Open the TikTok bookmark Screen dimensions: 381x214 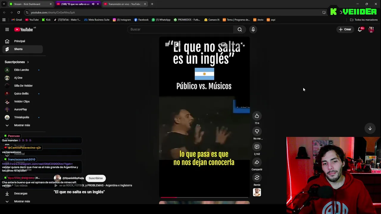67,20
